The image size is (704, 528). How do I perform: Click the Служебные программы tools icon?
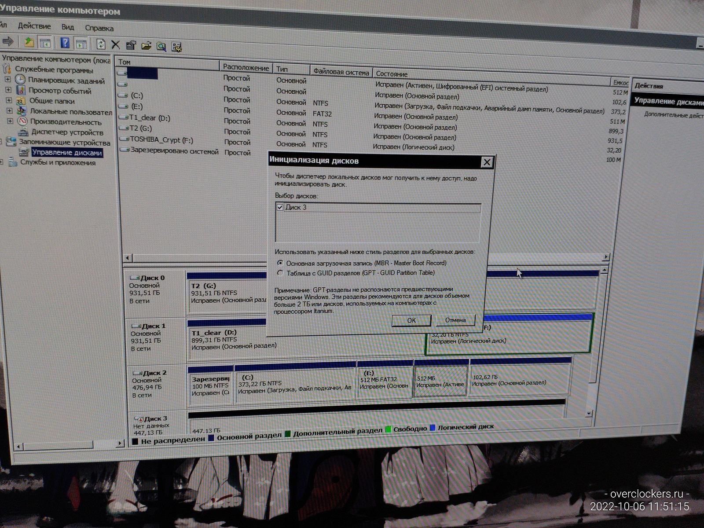(7, 69)
